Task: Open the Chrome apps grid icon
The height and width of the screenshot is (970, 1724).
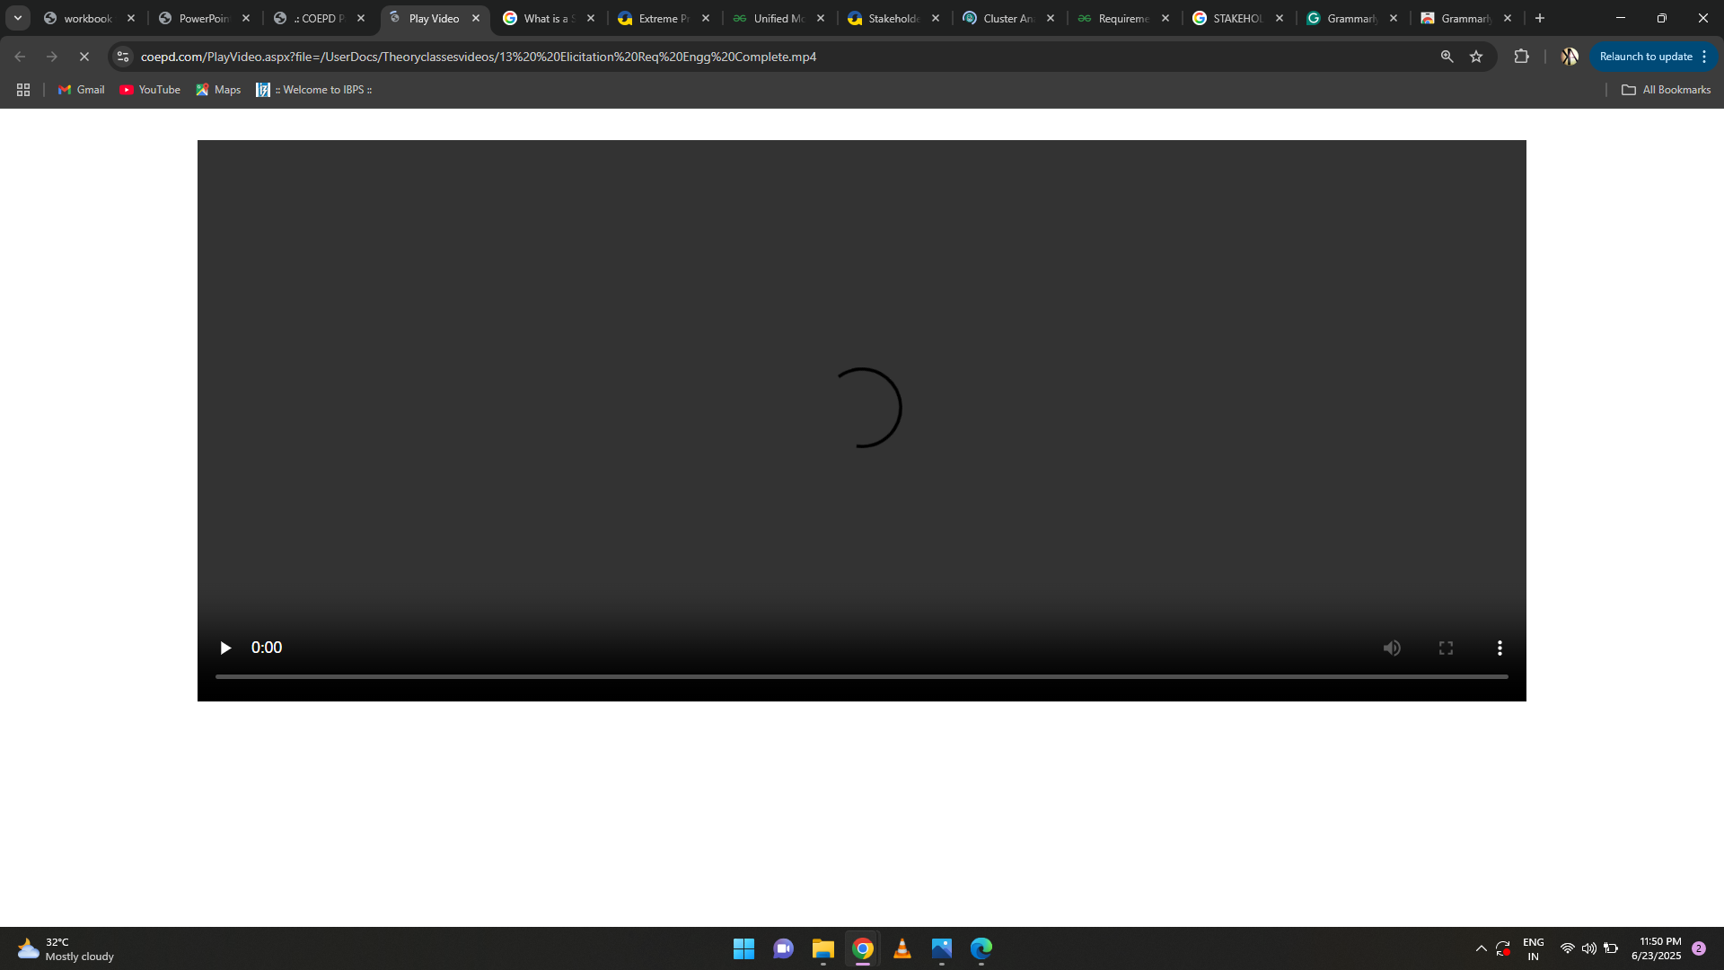Action: 23,90
